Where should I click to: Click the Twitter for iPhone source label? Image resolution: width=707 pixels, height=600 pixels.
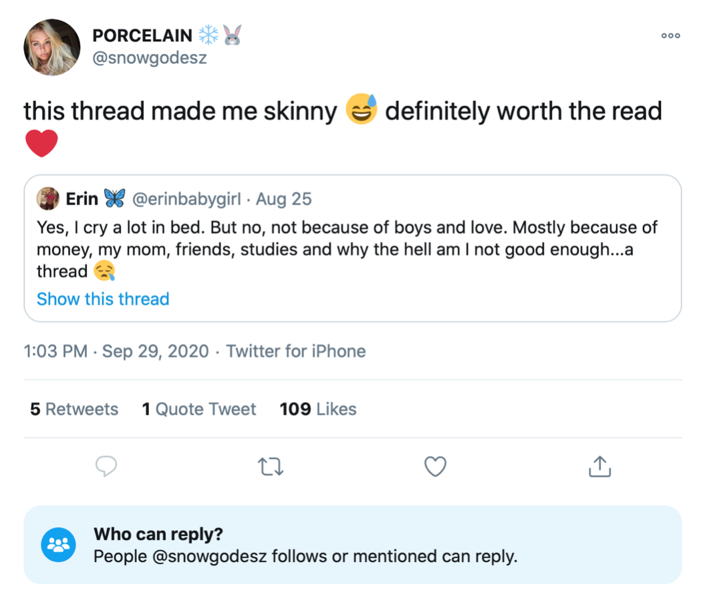296,351
